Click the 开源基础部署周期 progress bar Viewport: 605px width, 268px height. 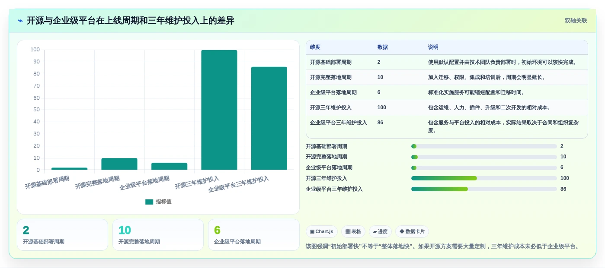[x=484, y=146]
